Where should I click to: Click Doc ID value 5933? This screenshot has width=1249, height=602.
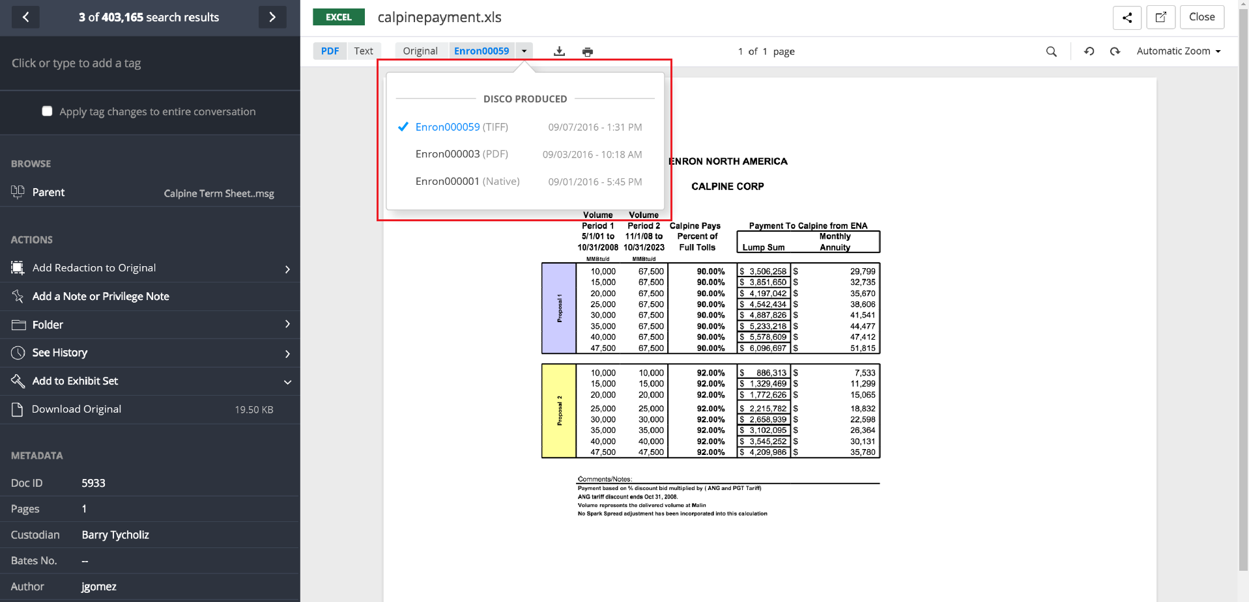(93, 483)
